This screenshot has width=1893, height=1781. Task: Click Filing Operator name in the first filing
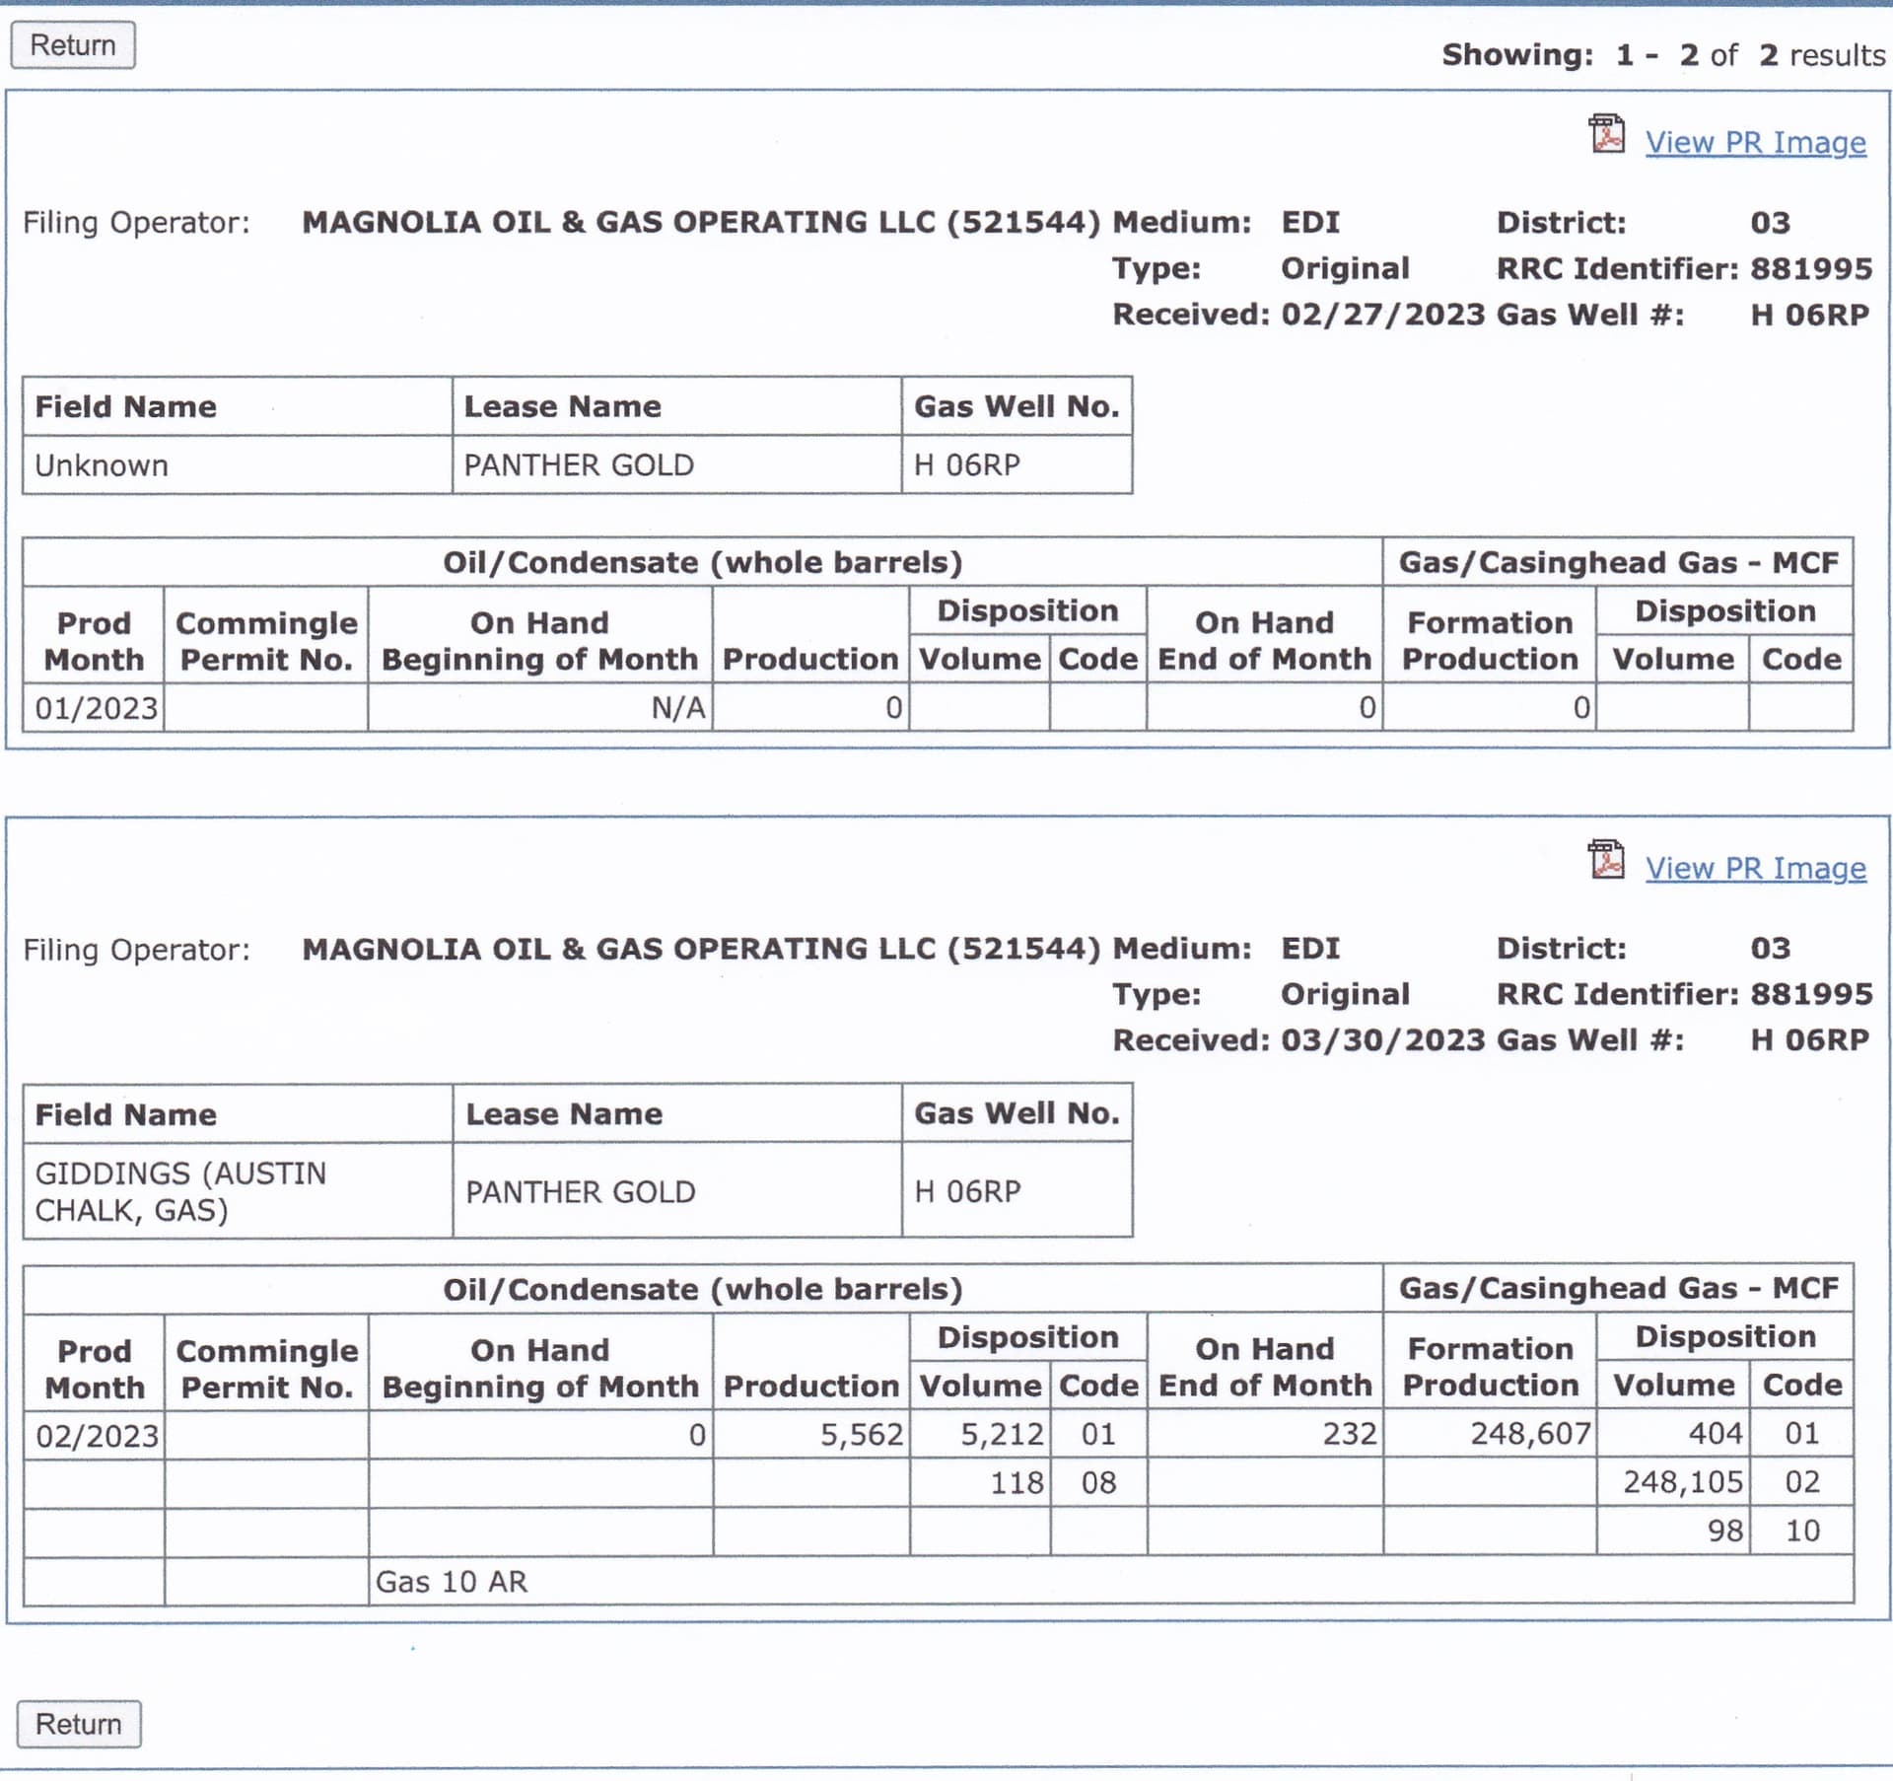tap(701, 223)
